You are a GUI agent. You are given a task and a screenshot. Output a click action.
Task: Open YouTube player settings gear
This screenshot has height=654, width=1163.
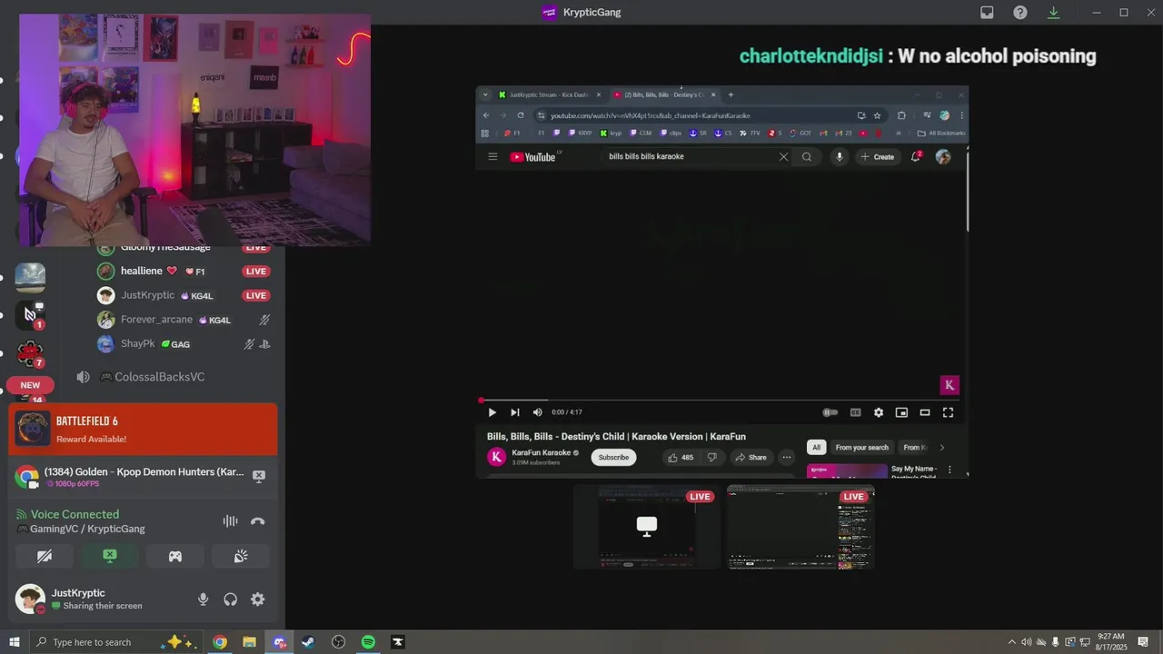coord(879,412)
